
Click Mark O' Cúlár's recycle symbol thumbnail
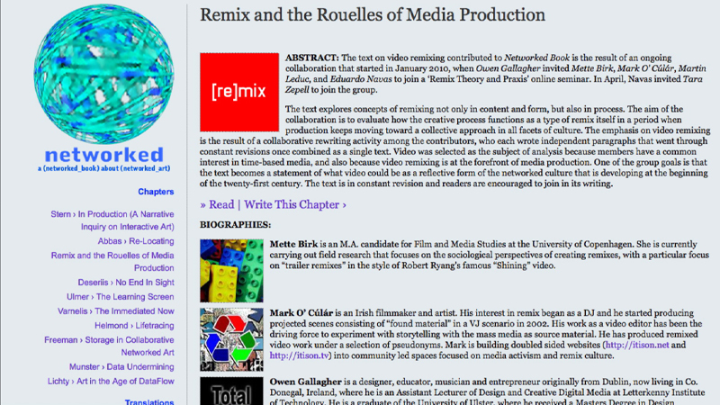coord(231,339)
